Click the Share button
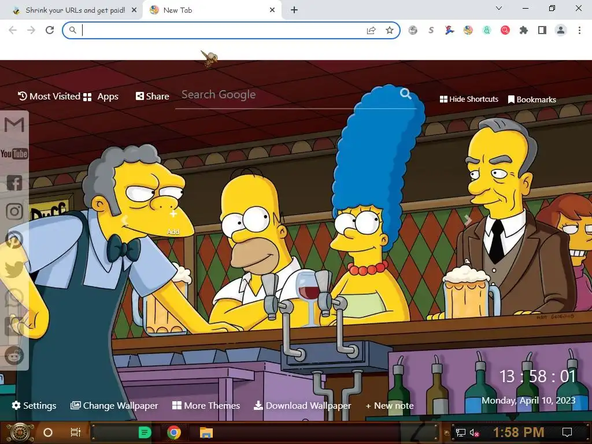 (153, 97)
